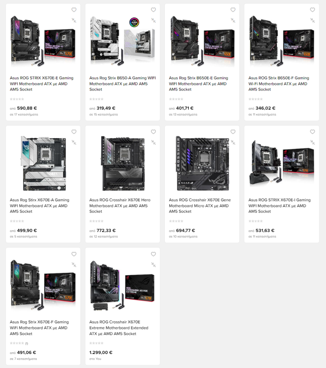Open Asus ROG Crosshair X670E Gene product link
Screen dimensions: 326x368
pyautogui.click(x=200, y=205)
